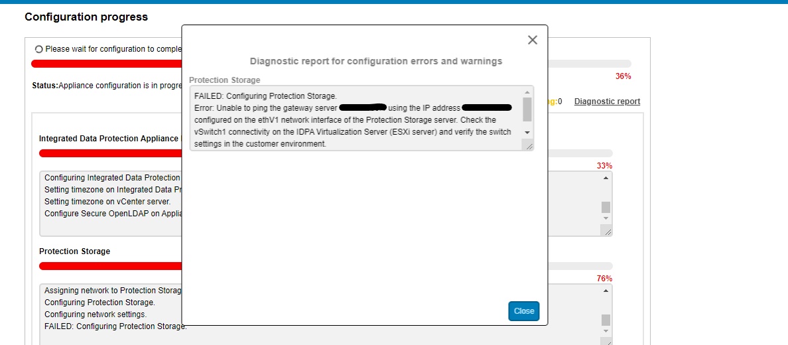Click 'Setting timezone on vCenter server.' log line
788x345 pixels.
(107, 202)
